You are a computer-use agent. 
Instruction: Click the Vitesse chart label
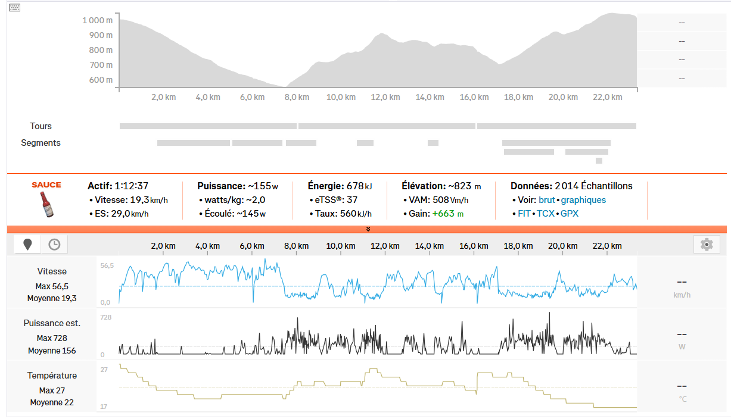(x=52, y=271)
